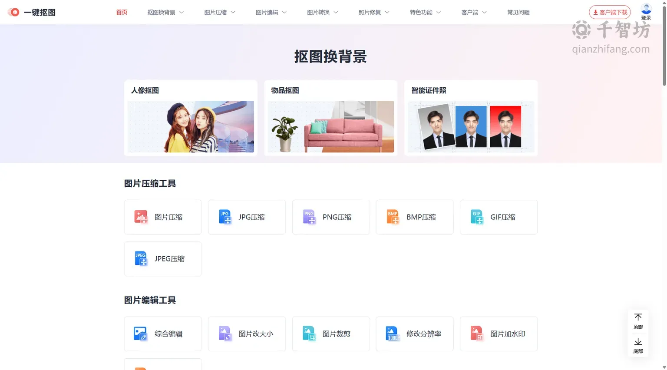Open the 常见问题 menu item
667x370 pixels.
518,12
